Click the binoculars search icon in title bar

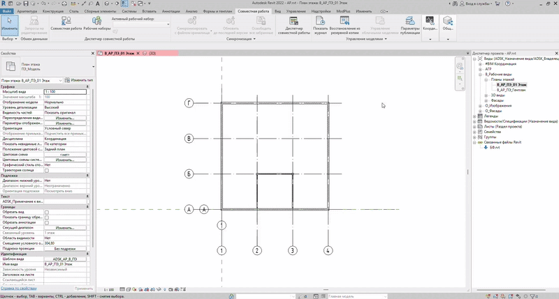pos(455,3)
